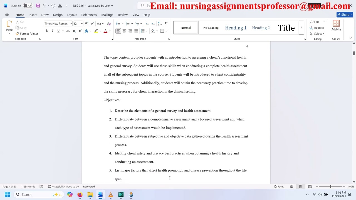This screenshot has height=200, width=356.
Task: Switch to the Design tab
Action: (58, 15)
